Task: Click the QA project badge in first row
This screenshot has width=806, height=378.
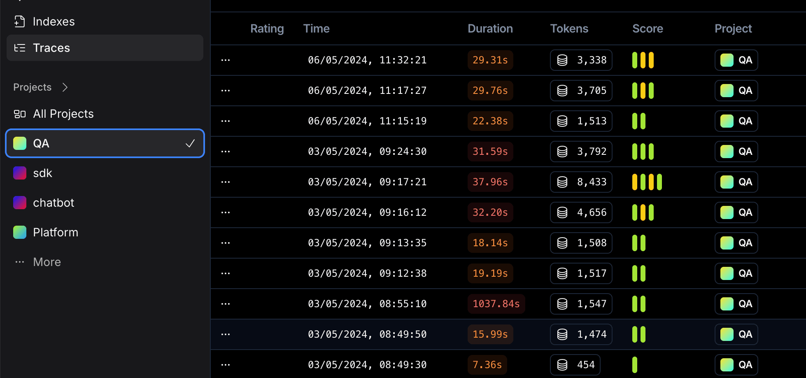Action: (x=736, y=60)
